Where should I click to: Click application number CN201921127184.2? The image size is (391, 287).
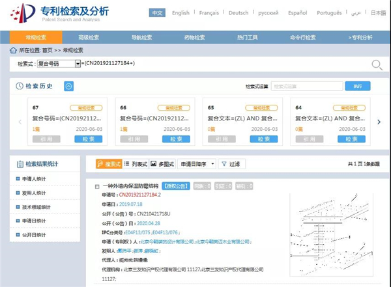tap(140, 195)
